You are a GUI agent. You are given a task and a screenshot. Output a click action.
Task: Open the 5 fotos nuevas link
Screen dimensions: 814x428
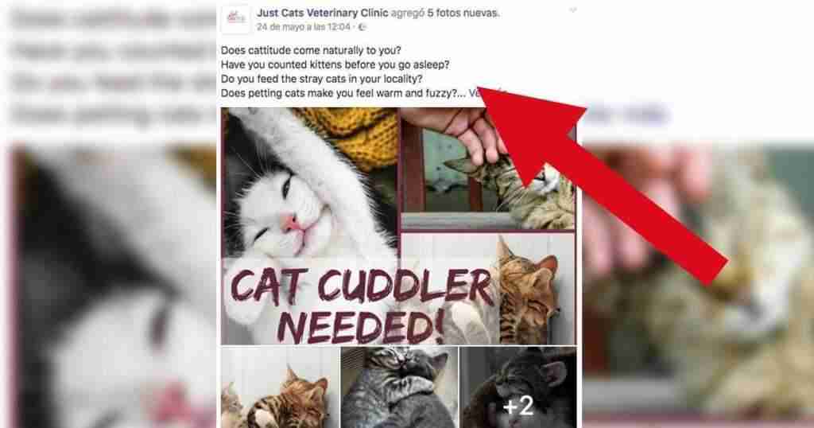click(x=463, y=13)
